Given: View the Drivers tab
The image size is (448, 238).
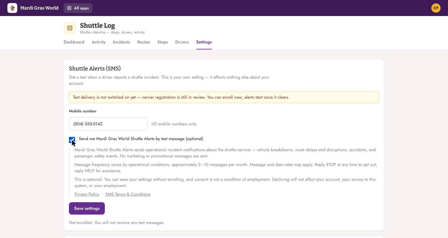Looking at the screenshot, I should pyautogui.click(x=182, y=42).
